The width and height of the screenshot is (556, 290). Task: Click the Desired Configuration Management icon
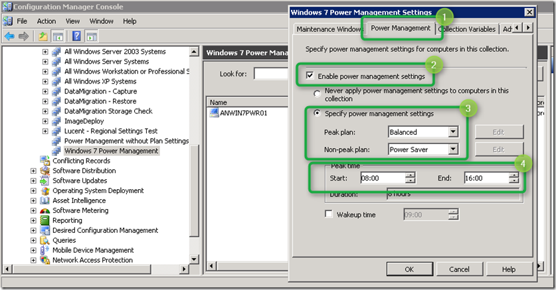coord(45,230)
